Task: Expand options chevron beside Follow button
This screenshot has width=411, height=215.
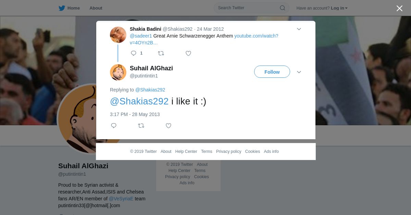Action: pos(299,72)
